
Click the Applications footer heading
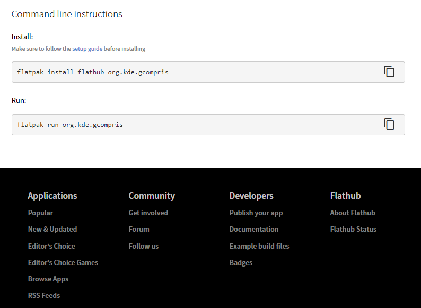coord(52,196)
